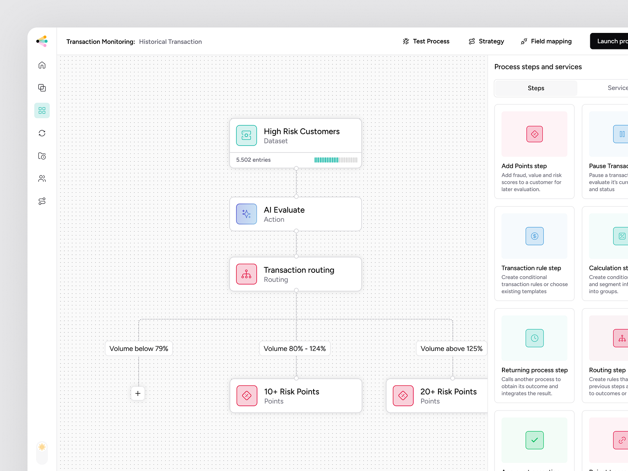Select the grid dashboard icon in the sidebar
This screenshot has width=628, height=471.
click(42, 110)
